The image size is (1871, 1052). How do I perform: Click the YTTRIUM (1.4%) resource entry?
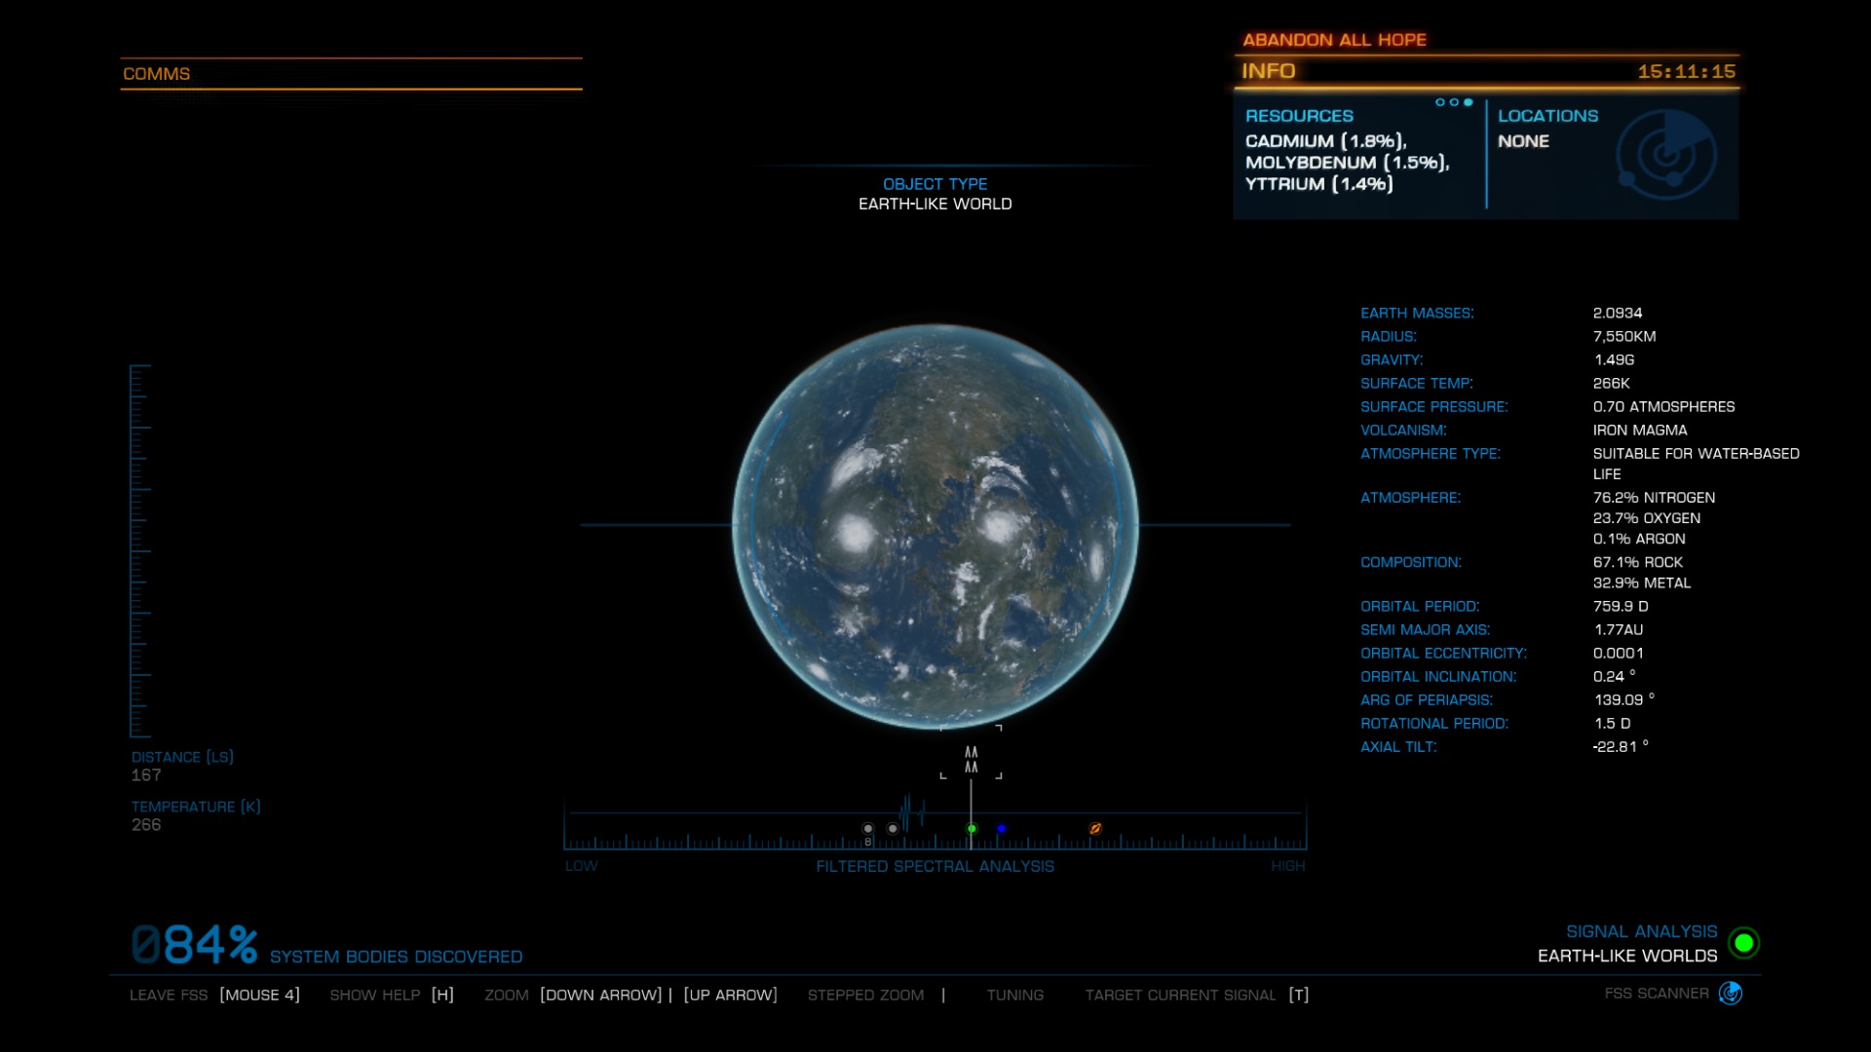pos(1318,184)
